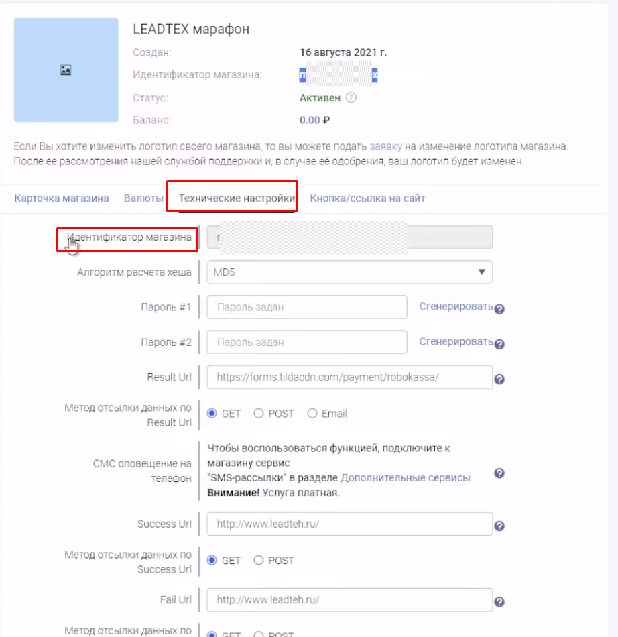Screen dimensions: 618x637
Task: Click help icon next to Success Url field
Action: click(499, 526)
